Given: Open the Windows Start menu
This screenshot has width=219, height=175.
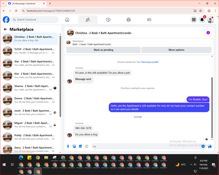Looking at the screenshot, I should point(4,164).
